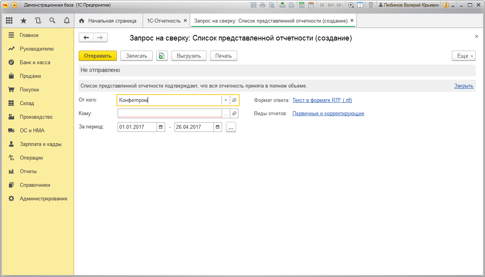Open the calendar icon in title bar

pos(311,5)
